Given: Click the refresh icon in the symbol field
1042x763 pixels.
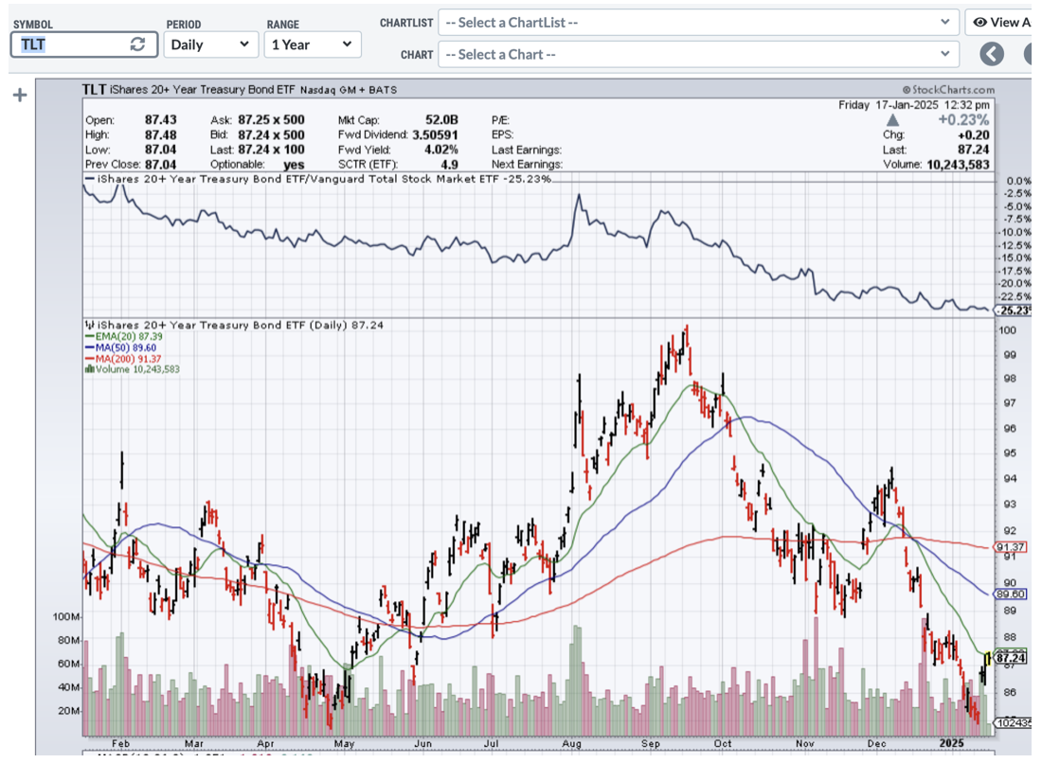Looking at the screenshot, I should coord(137,44).
